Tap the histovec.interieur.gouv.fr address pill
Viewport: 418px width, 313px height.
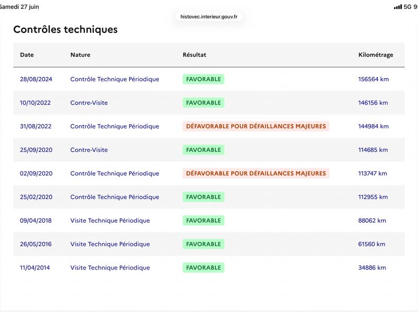pos(208,17)
